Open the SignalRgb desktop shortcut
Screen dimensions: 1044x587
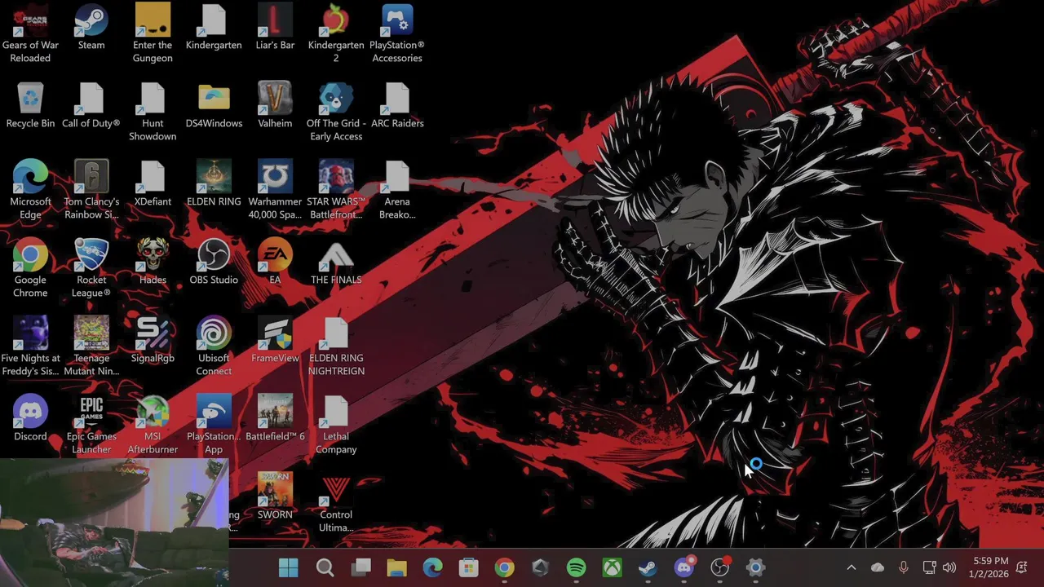click(153, 341)
